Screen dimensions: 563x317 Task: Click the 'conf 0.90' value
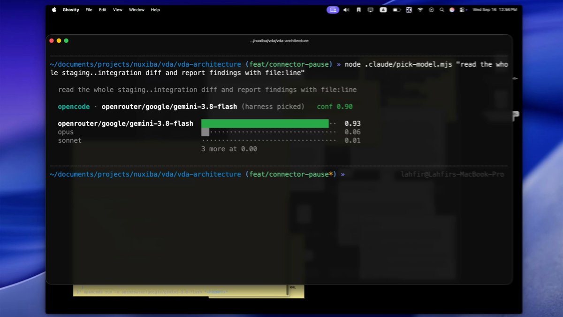point(335,107)
